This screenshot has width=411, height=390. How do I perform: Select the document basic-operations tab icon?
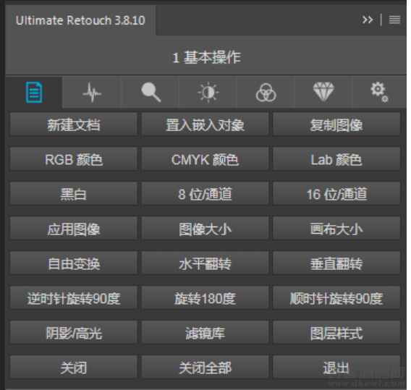(34, 93)
